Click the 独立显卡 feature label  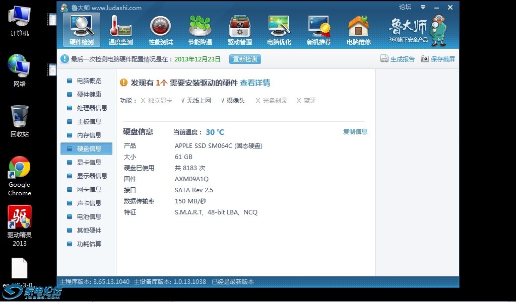(x=160, y=101)
